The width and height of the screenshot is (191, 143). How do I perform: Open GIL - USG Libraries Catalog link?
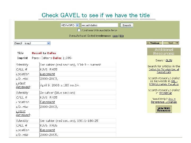pyautogui.click(x=164, y=83)
